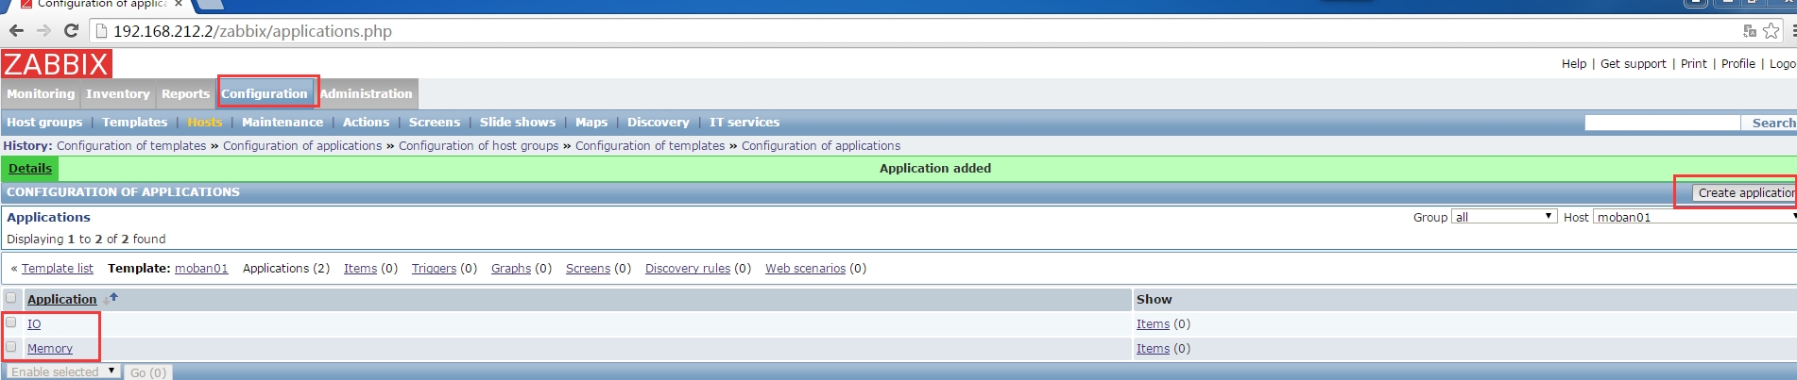Open the Enable selected action dropdown
This screenshot has width=1797, height=380.
coord(62,372)
